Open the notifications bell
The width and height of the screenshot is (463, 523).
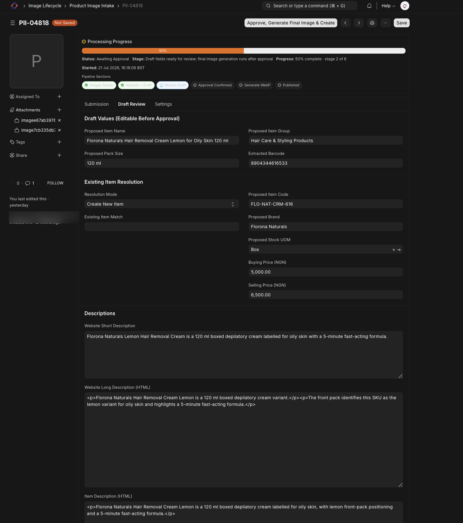pos(369,6)
